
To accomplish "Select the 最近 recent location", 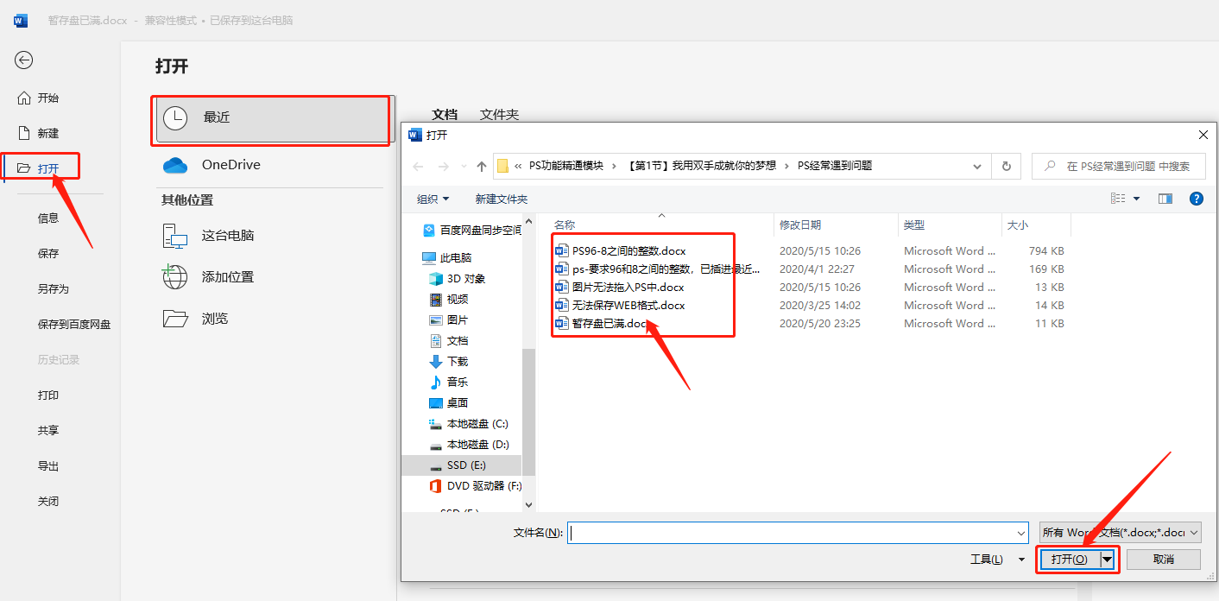I will point(275,118).
